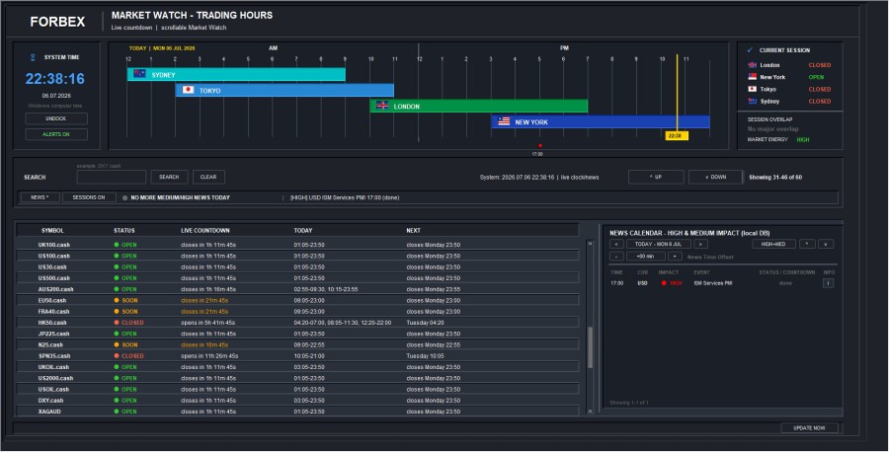The image size is (889, 452).
Task: Select the US30.cash row
Action: (x=297, y=266)
